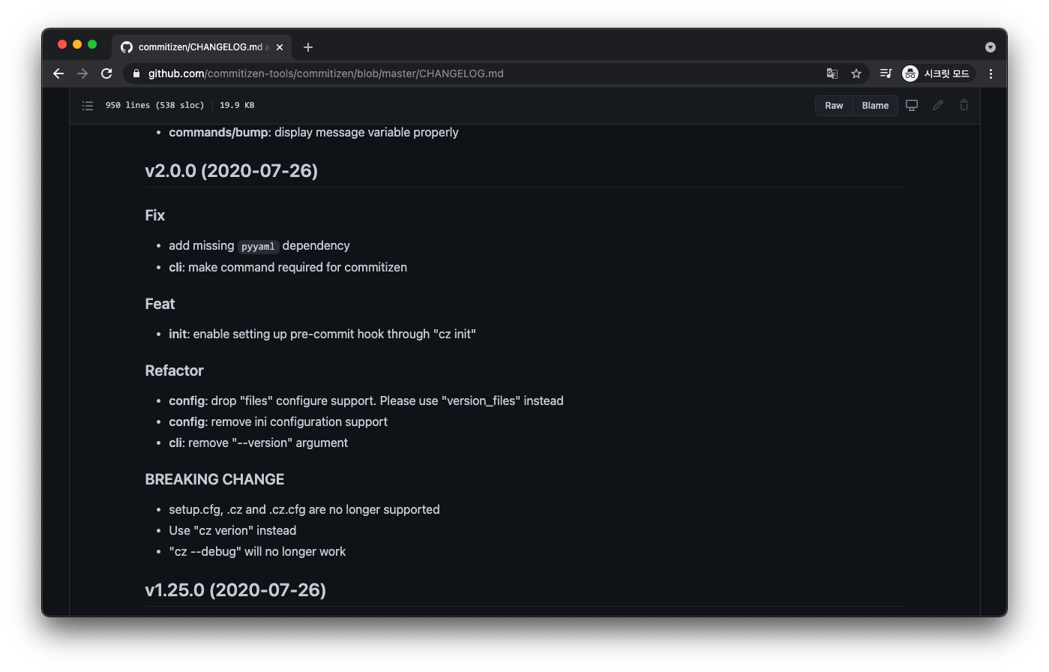The width and height of the screenshot is (1049, 672).
Task: Click 'config: drop "files" configure support' line
Action: (x=366, y=401)
